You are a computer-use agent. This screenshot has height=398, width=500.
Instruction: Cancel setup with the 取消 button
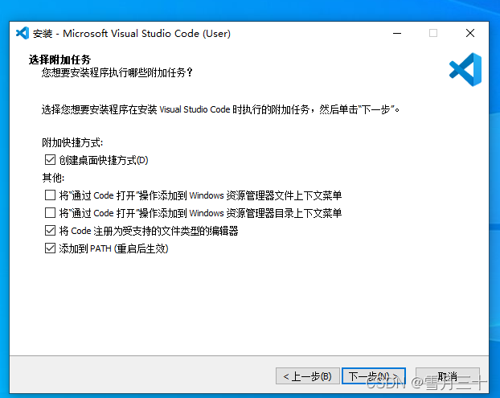pos(448,376)
